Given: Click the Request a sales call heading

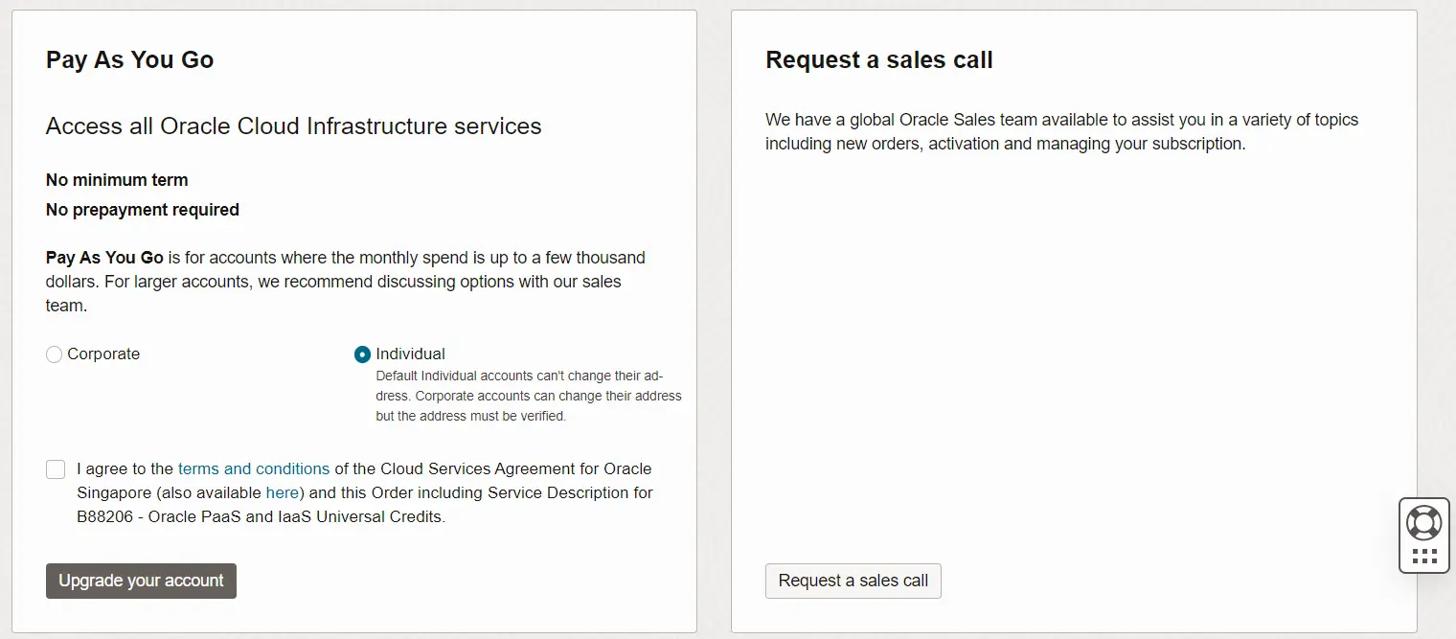Looking at the screenshot, I should pos(878,60).
